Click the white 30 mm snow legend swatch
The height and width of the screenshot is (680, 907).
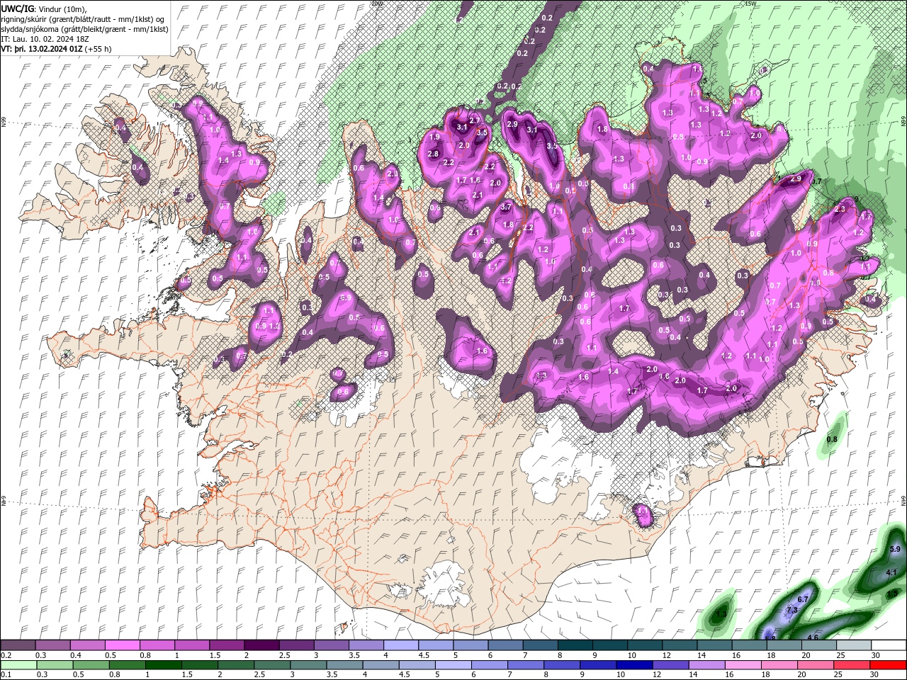click(x=887, y=645)
